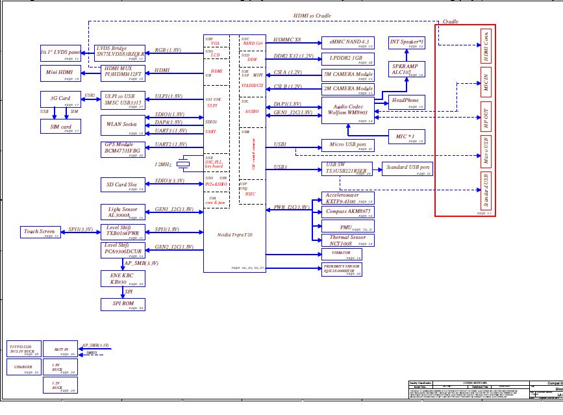Screen dimensions: 563x415
Task: Select the "CSI A (1.2V)" signal label
Action: pyautogui.click(x=288, y=72)
